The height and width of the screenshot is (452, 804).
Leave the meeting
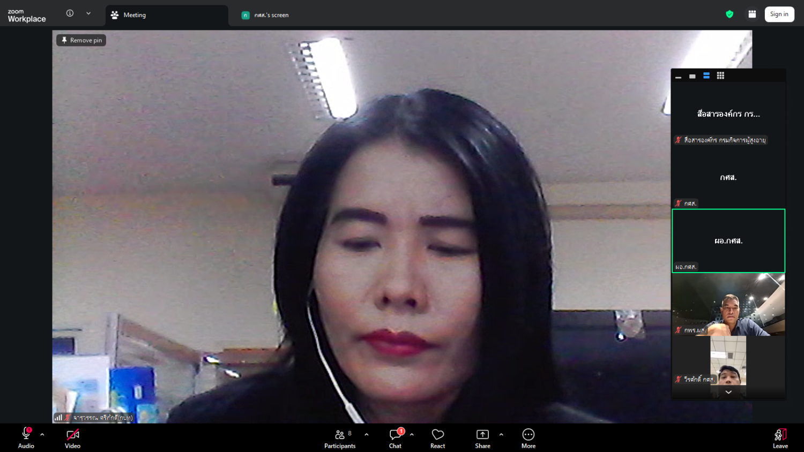780,437
